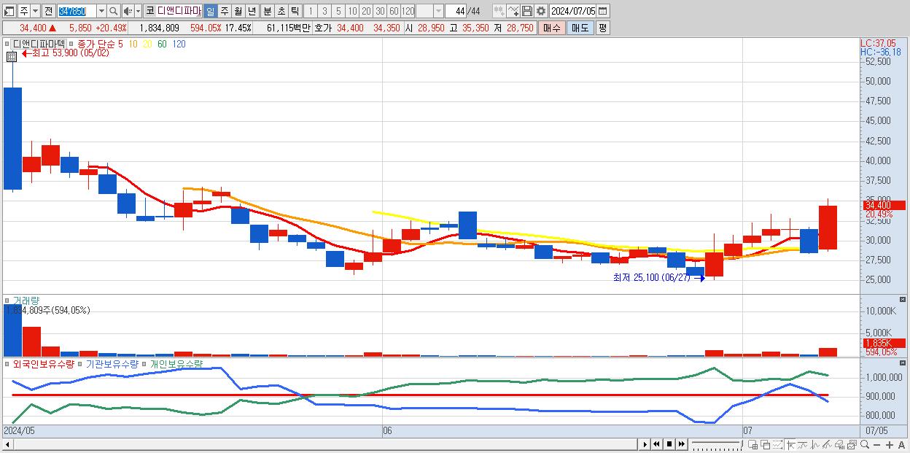Screen dimensions: 910x453
Task: Click the chart zoom magnifier icon at bottom
Action: tap(865, 444)
